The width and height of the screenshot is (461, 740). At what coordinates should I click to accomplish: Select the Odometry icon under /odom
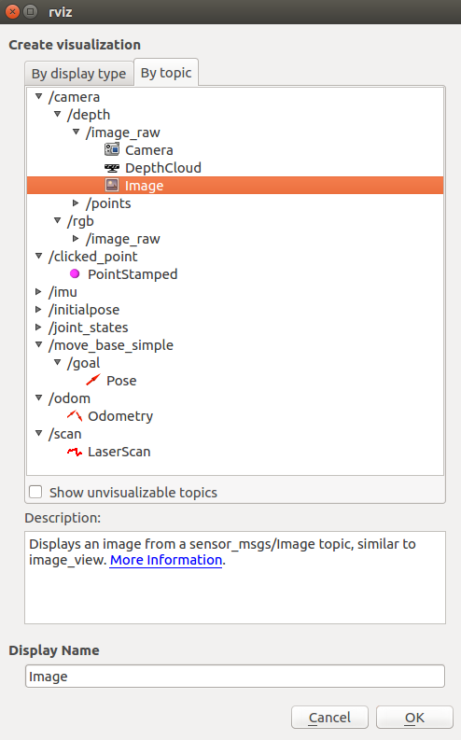75,416
